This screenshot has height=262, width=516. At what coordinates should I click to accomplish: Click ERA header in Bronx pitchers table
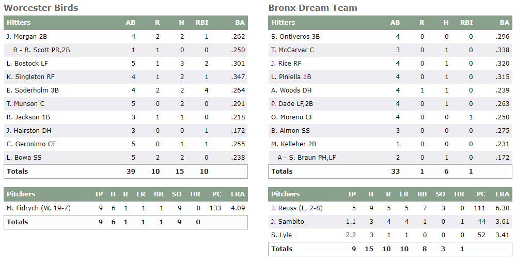502,194
